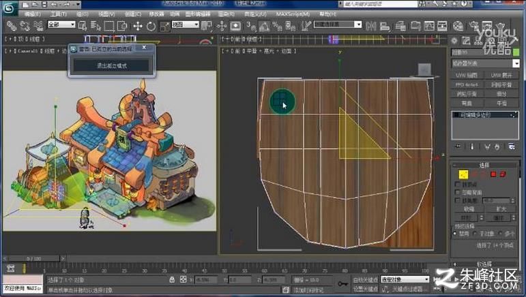Click the Remove Modifier trash icon
Viewport: 526px width, 297px height.
coord(497,146)
